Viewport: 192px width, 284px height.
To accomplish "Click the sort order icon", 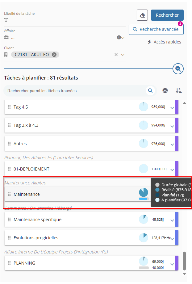I will click(x=179, y=91).
